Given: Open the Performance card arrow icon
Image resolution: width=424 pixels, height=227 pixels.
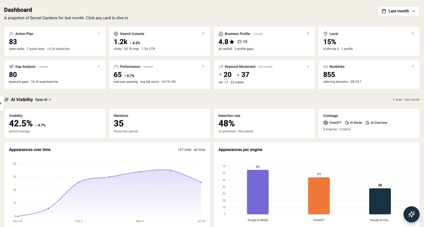Looking at the screenshot, I should coord(203,67).
